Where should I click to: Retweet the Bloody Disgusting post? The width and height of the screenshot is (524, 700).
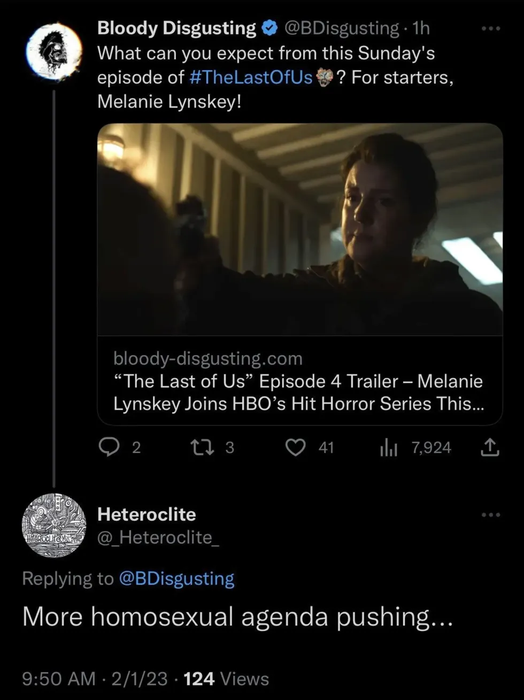pyautogui.click(x=203, y=447)
